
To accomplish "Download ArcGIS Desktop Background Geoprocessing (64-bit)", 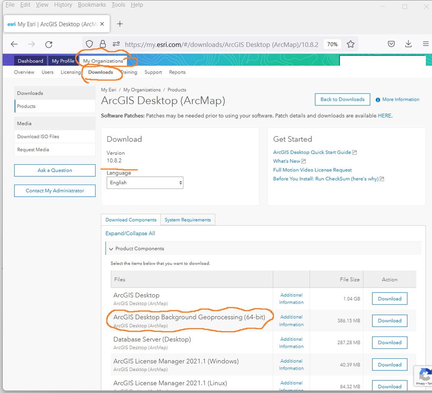I will (390, 320).
